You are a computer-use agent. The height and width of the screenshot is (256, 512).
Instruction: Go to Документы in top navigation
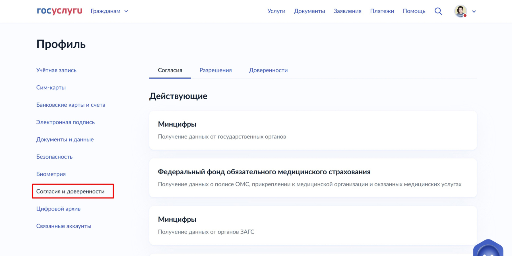coord(309,11)
